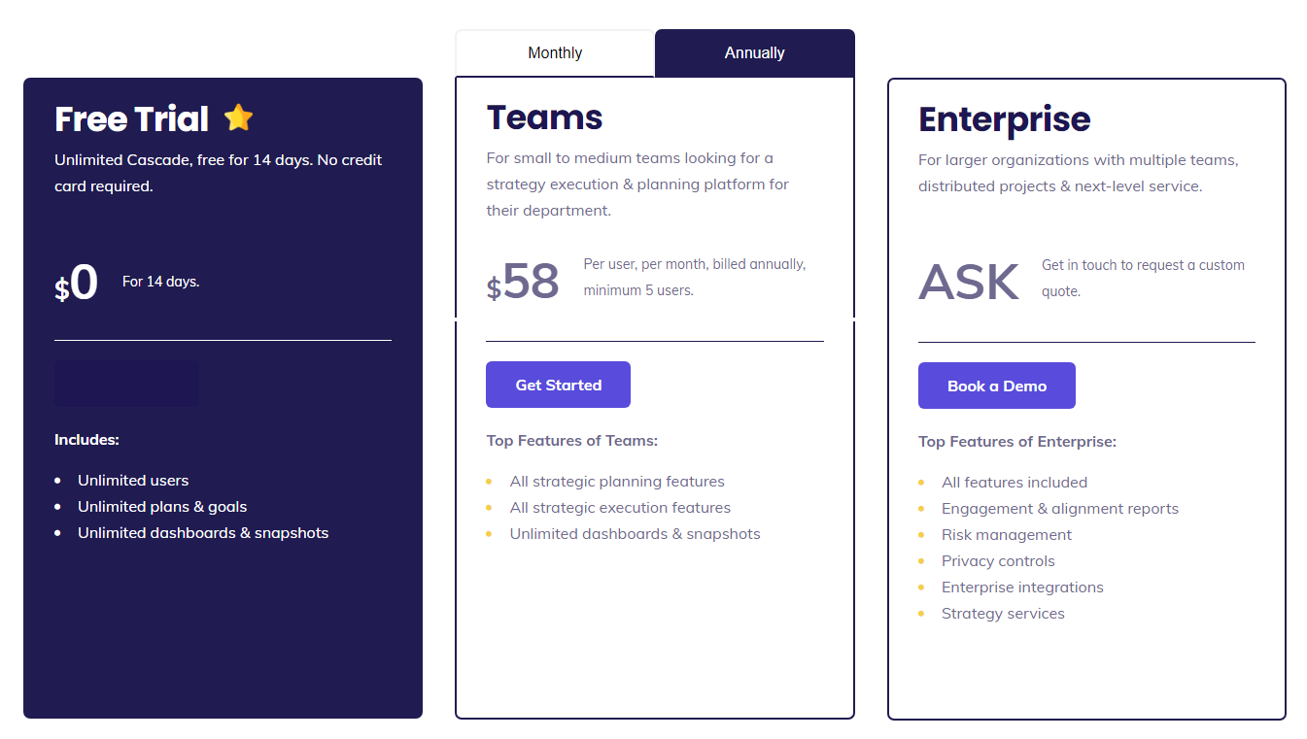Screen dimensions: 1307x739
Task: Click 'Top Features of Teams:' label
Action: (572, 441)
